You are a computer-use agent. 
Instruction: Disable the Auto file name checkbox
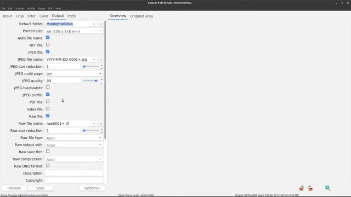point(48,38)
